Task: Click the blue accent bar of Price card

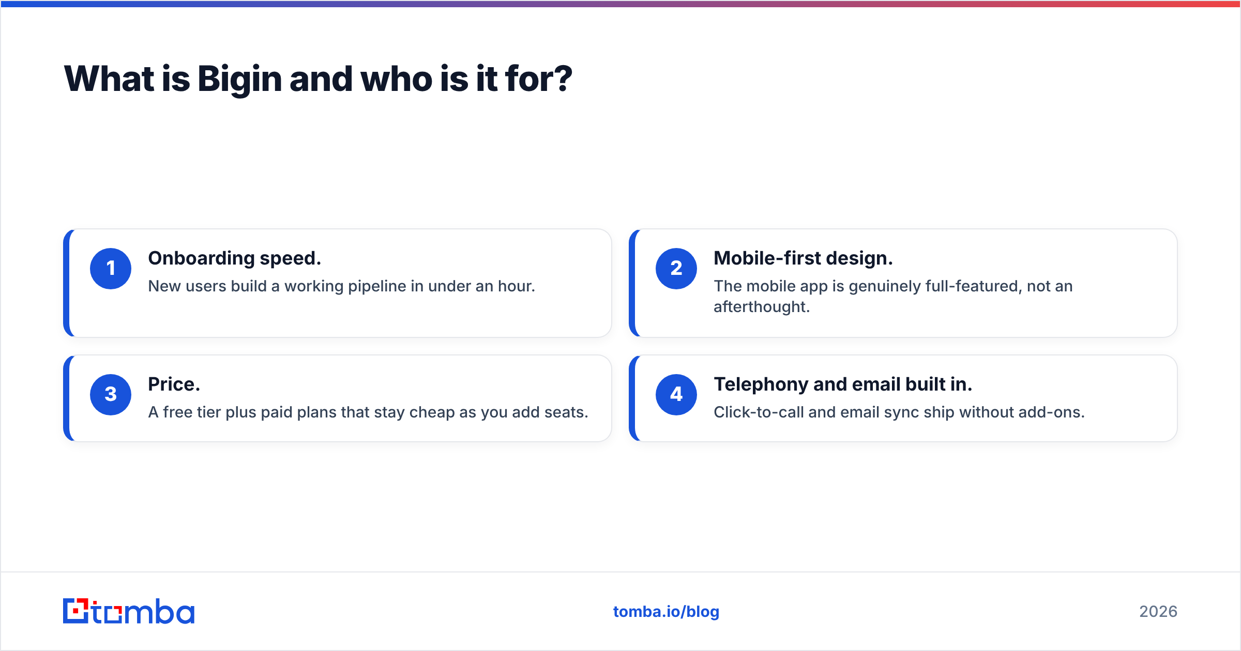Action: click(67, 398)
